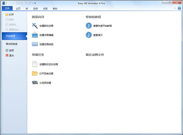Select 欢迎使用 in the file menu
Screen dimensions: 183x135
pyautogui.click(x=14, y=36)
